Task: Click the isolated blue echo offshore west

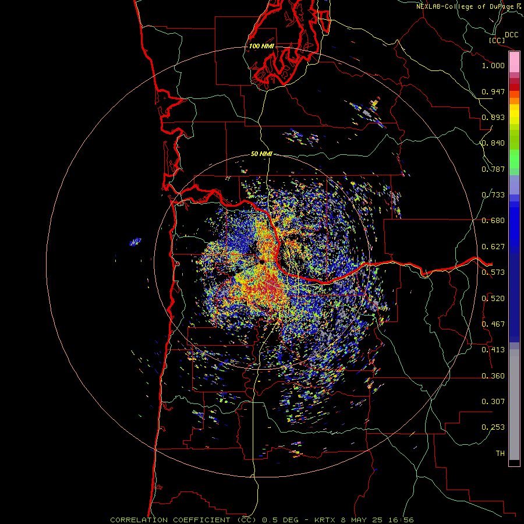Action: pyautogui.click(x=135, y=242)
